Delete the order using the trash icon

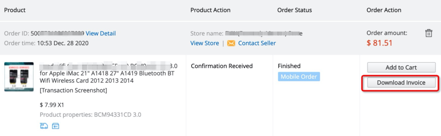428,33
